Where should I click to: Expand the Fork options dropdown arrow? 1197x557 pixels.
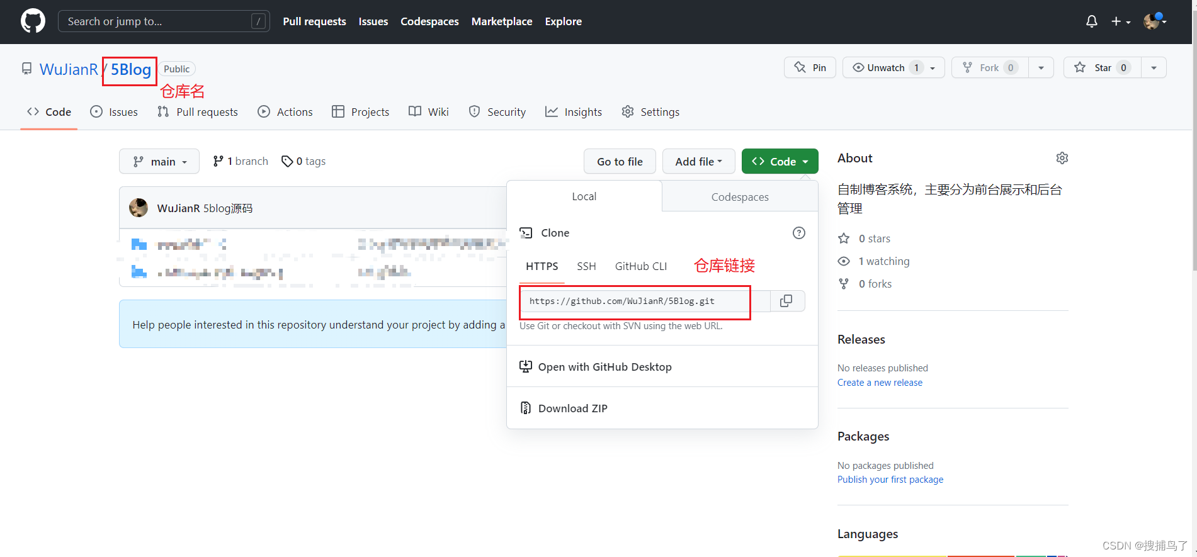pyautogui.click(x=1041, y=68)
